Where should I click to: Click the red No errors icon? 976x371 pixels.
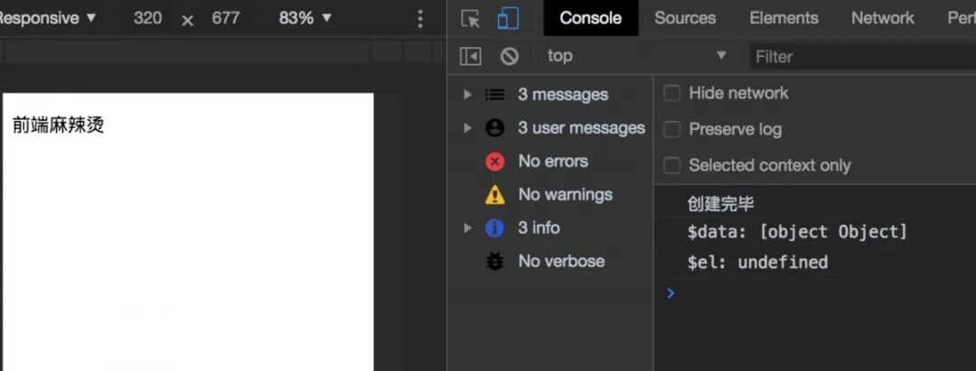tap(495, 162)
